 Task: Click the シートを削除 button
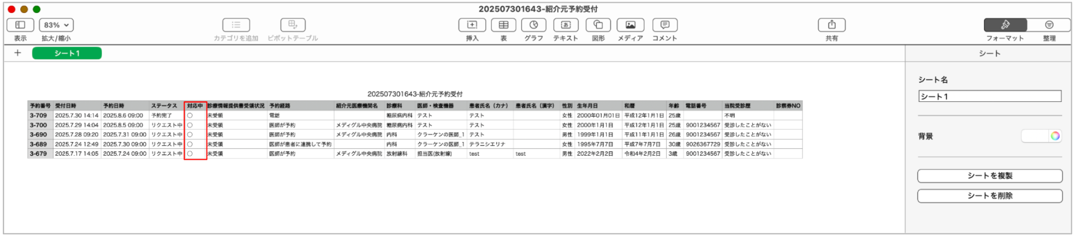pyautogui.click(x=990, y=196)
